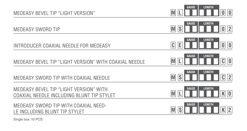Click "MEDEASY SWORD TIP WITH COAXIAL NEEDLE" text

tap(62, 78)
